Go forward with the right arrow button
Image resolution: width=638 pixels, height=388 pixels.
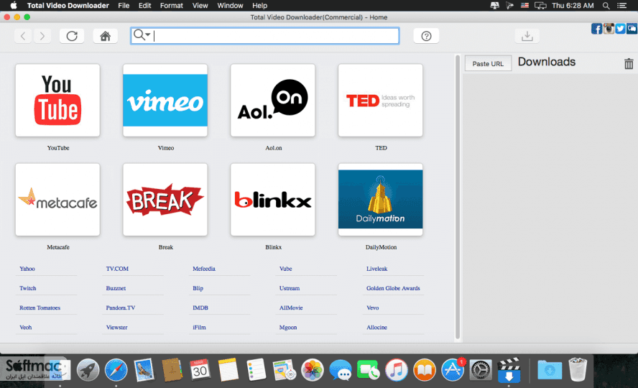[42, 36]
